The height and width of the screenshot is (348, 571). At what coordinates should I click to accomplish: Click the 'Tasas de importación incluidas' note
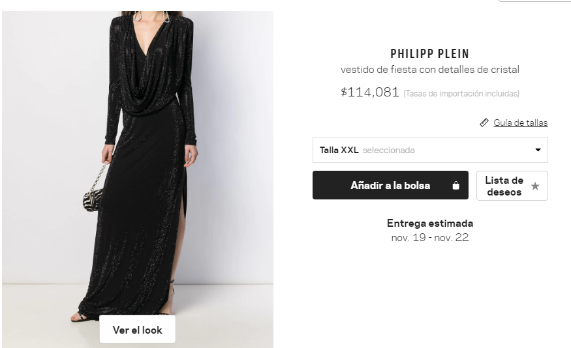coord(461,94)
